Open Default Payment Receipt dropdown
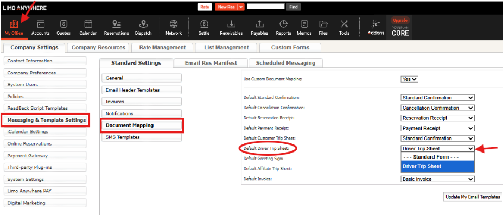The width and height of the screenshot is (503, 215). coord(437,128)
